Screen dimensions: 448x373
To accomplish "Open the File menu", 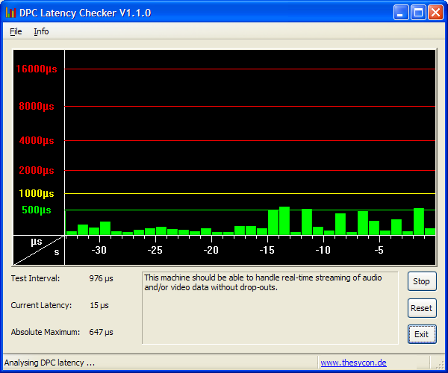I will point(16,31).
